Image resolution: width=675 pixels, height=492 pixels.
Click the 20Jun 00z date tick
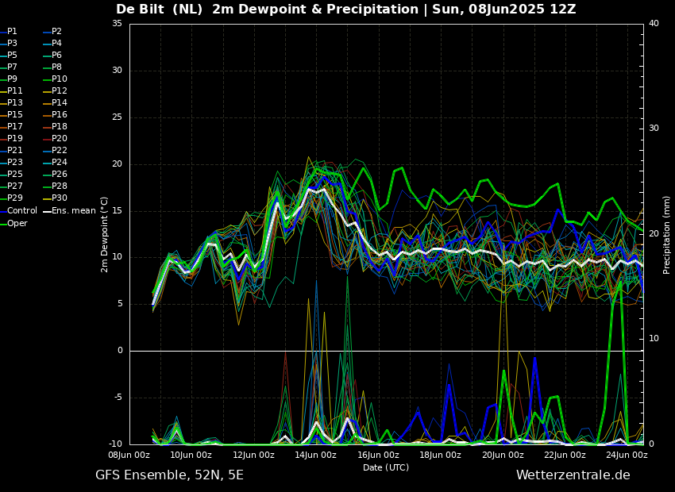click(x=503, y=455)
